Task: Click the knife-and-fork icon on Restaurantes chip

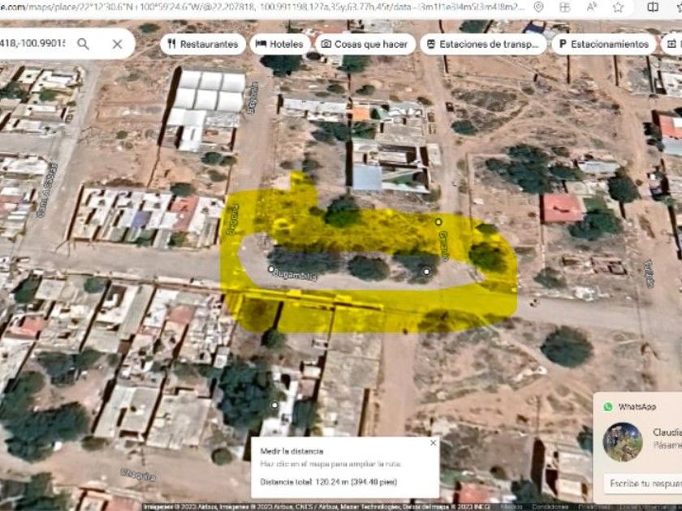Action: [x=172, y=44]
